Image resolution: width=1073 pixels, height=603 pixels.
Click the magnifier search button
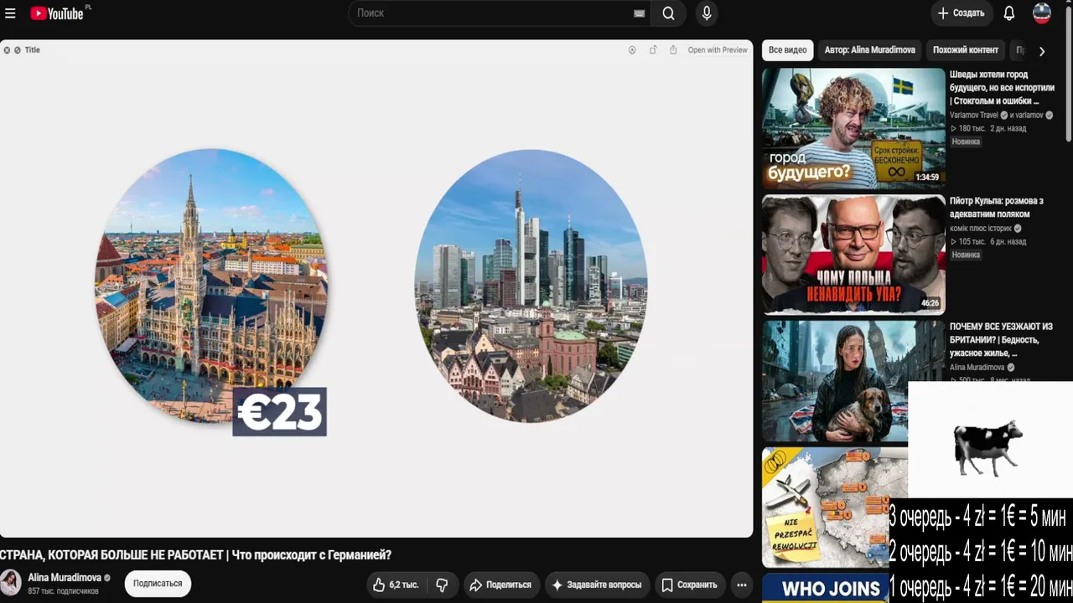pyautogui.click(x=668, y=13)
